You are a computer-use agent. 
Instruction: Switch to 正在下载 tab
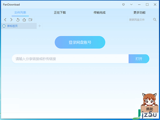60,12
